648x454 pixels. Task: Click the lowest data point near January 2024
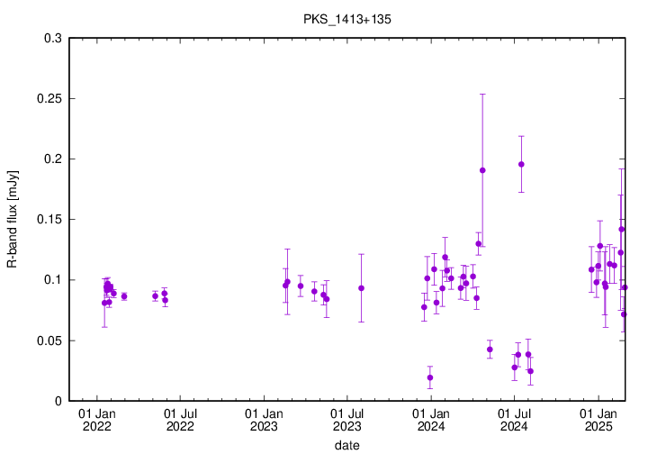(x=430, y=377)
